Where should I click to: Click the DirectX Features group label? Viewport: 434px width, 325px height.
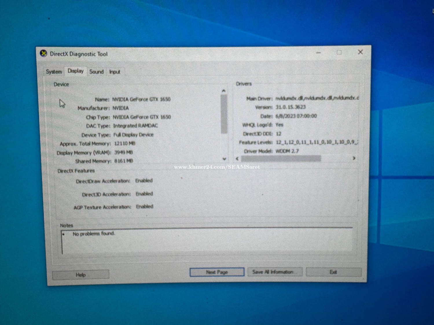(x=76, y=171)
